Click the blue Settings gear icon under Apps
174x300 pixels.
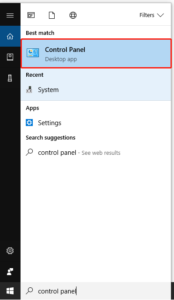coord(29,123)
